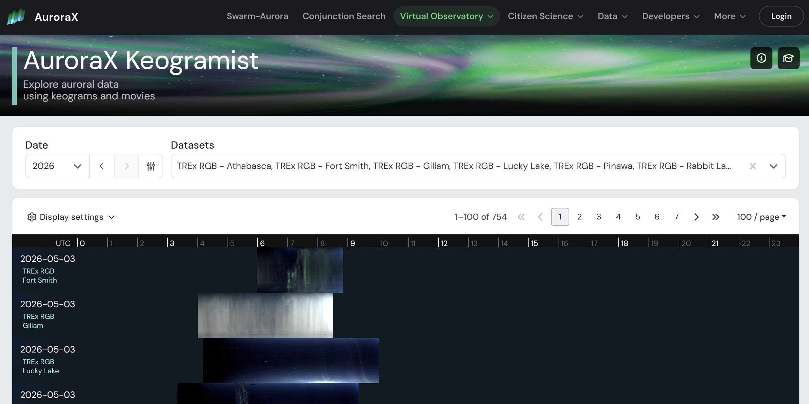Select page 3 in pagination
The image size is (809, 404).
[x=599, y=217]
